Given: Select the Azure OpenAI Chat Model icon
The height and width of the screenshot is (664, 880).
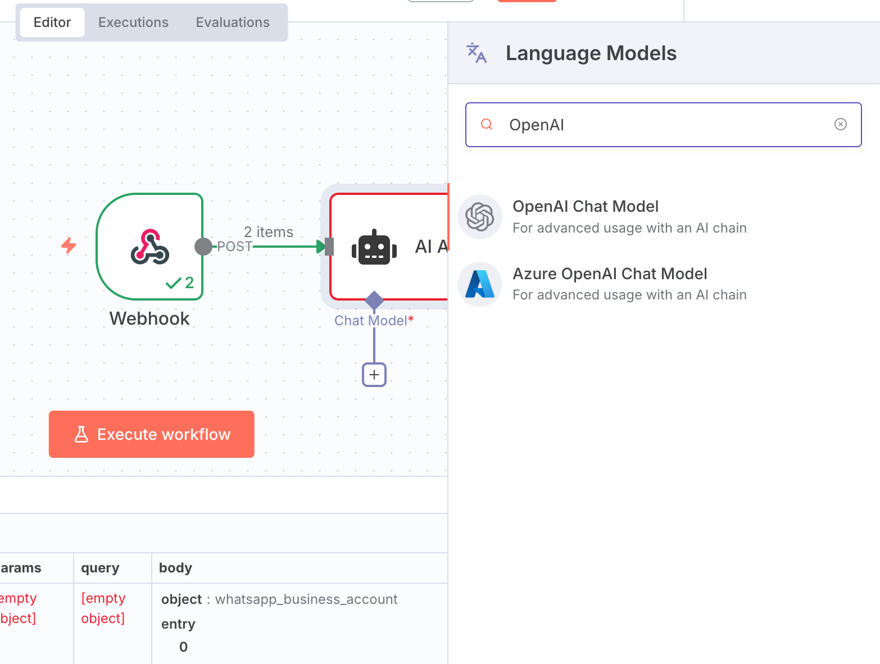Looking at the screenshot, I should [480, 284].
